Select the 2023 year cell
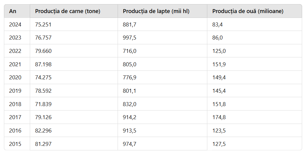The width and height of the screenshot is (307, 155). coord(15,38)
